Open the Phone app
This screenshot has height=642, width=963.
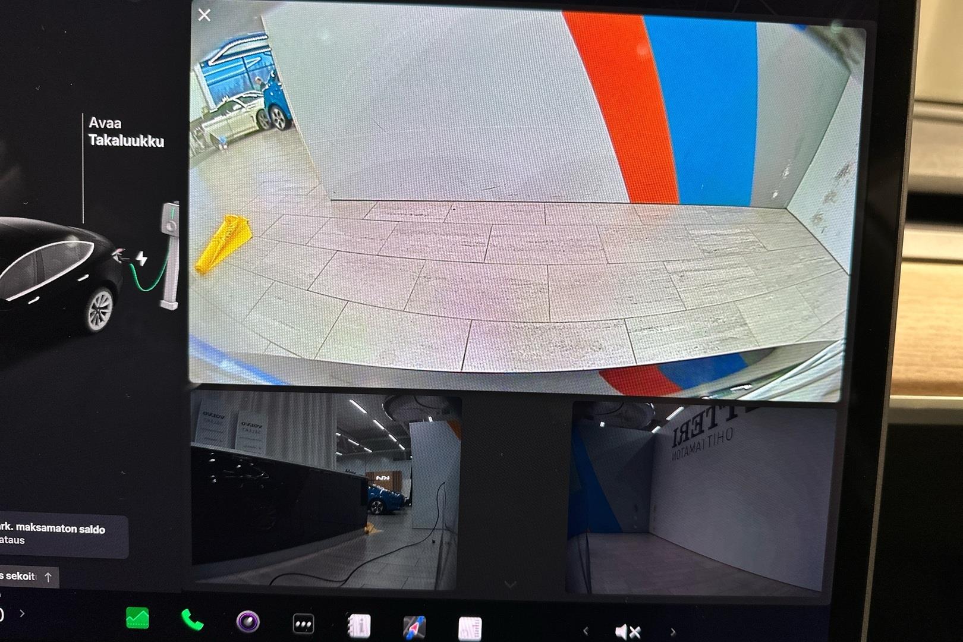192,621
